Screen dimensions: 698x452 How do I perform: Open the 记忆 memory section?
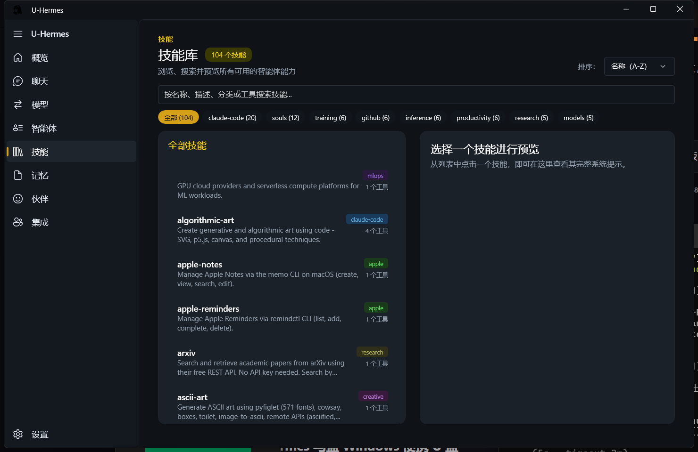click(40, 175)
